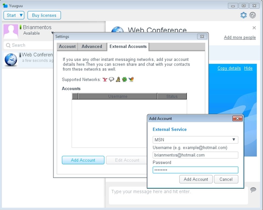Click the Hide link
Viewport: 263px width, 210px height.
coord(248,68)
